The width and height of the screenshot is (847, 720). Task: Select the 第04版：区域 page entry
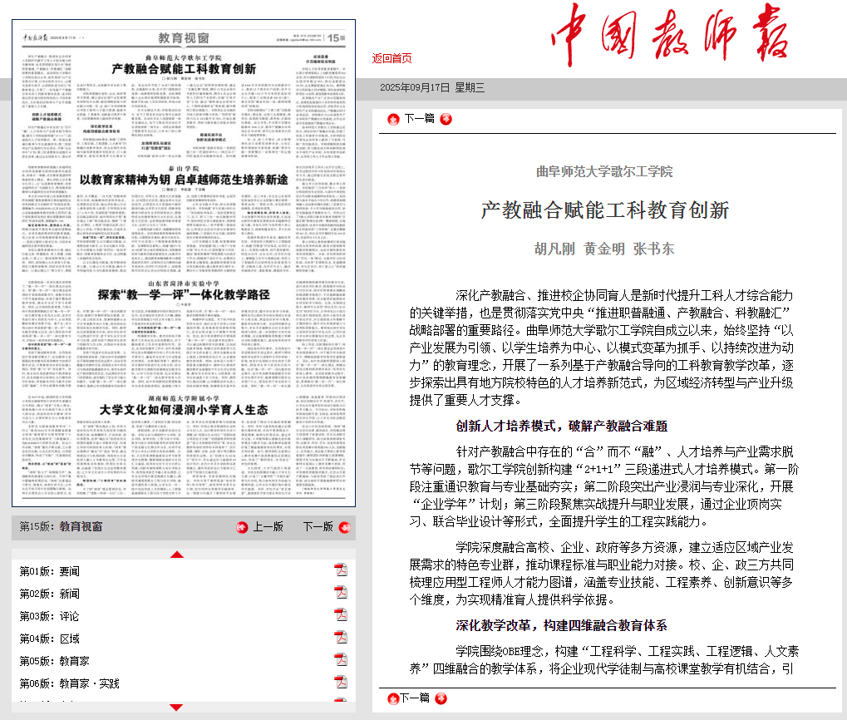pos(50,639)
